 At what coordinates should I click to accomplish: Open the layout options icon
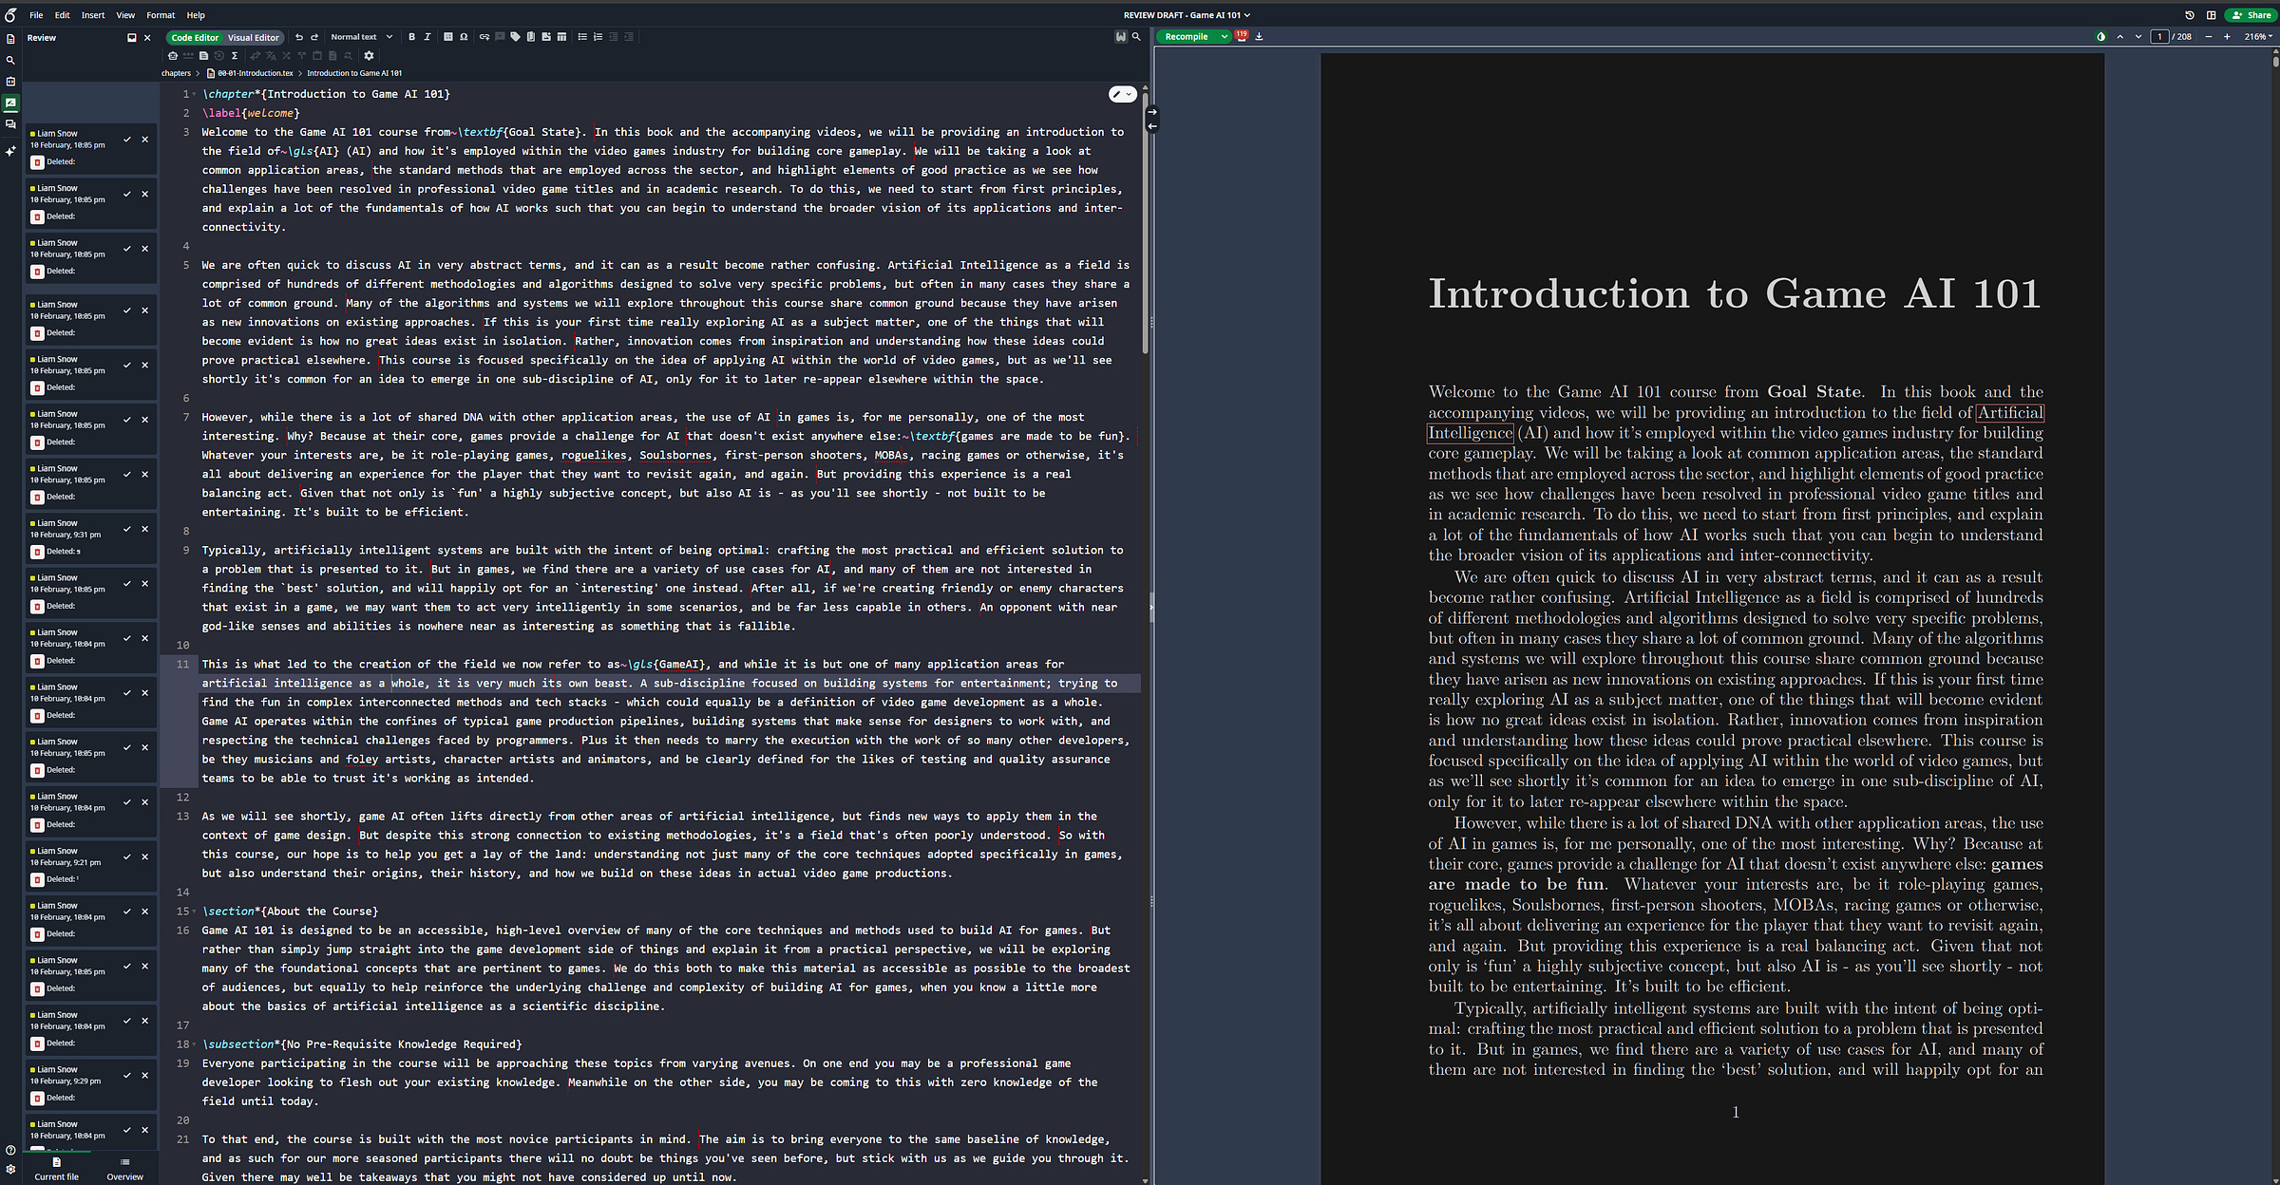pyautogui.click(x=2211, y=15)
